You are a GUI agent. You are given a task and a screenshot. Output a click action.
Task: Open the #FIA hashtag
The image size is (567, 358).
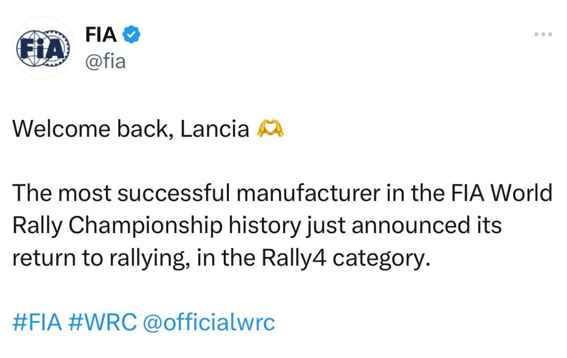(37, 323)
